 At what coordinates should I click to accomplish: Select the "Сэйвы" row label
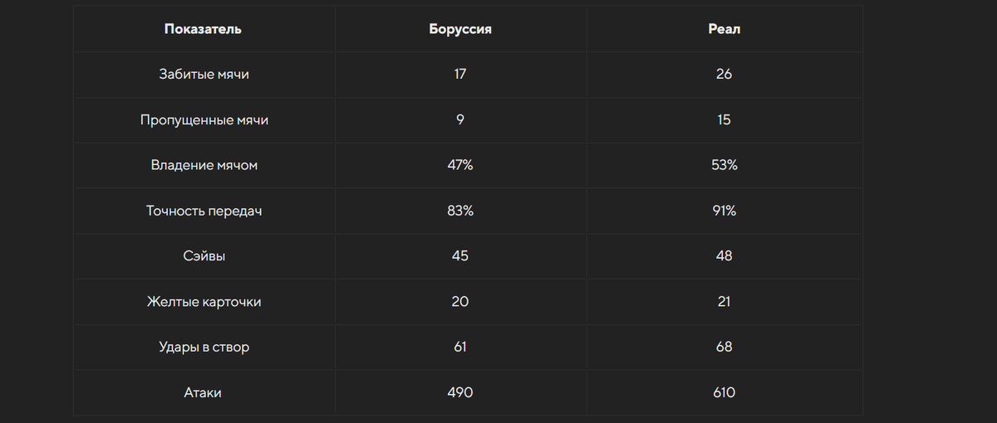point(204,255)
